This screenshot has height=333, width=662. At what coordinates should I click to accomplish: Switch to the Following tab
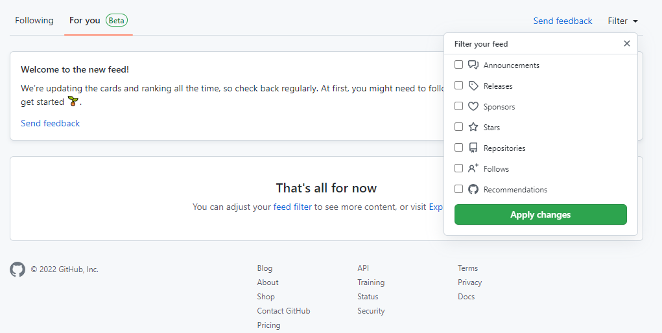pyautogui.click(x=34, y=21)
